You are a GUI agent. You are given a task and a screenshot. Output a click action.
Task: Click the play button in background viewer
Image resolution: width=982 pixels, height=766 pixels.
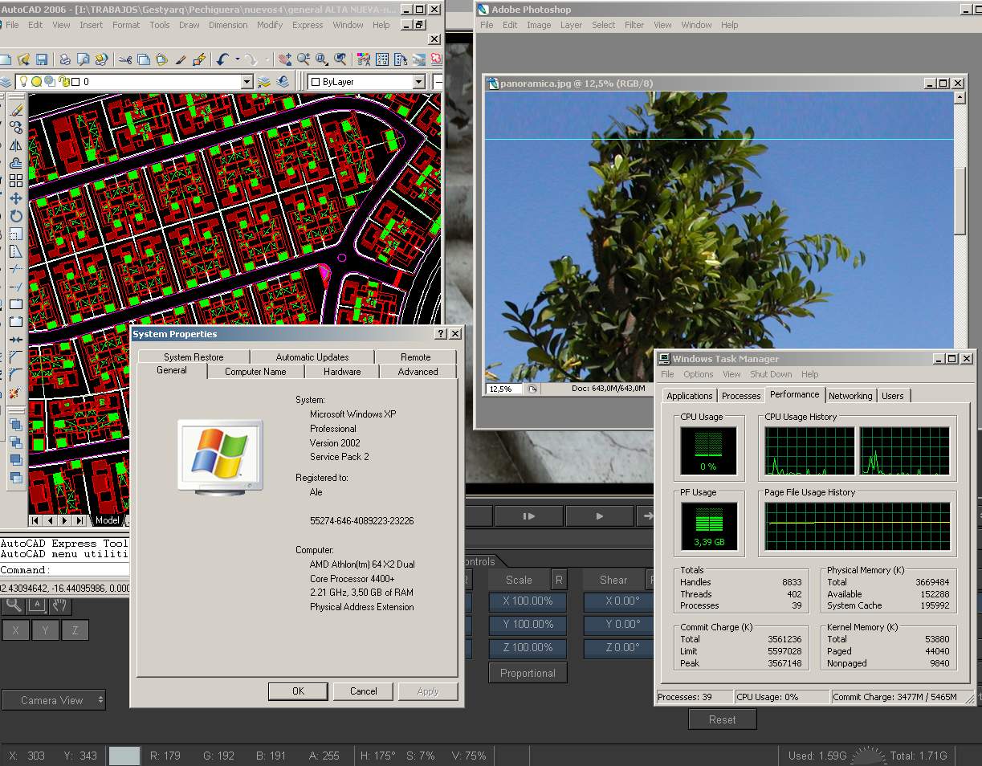[599, 516]
